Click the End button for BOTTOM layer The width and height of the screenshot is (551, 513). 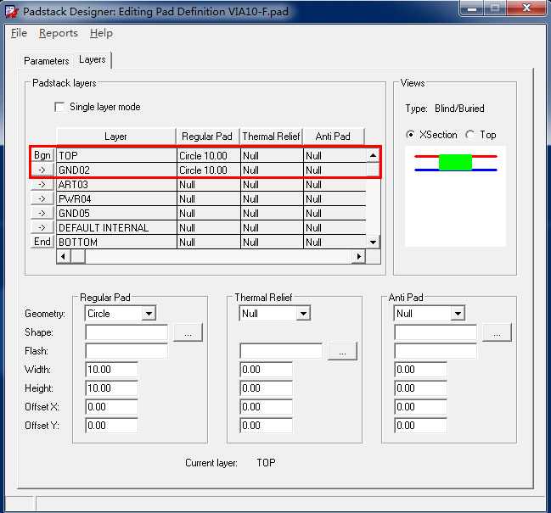(x=42, y=242)
